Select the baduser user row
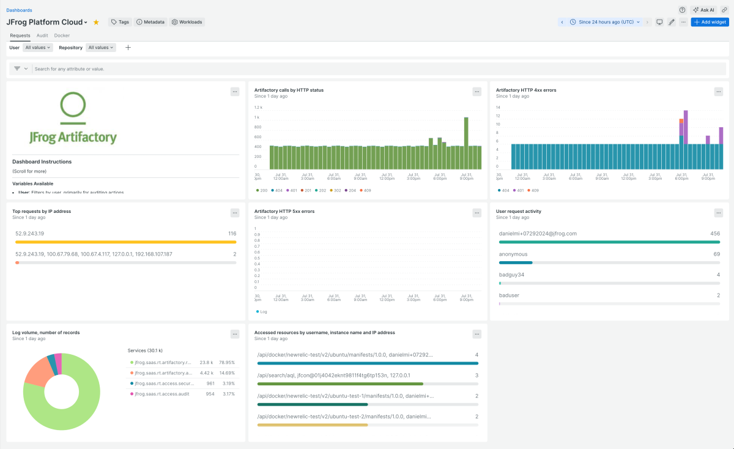The width and height of the screenshot is (734, 449). 609,299
